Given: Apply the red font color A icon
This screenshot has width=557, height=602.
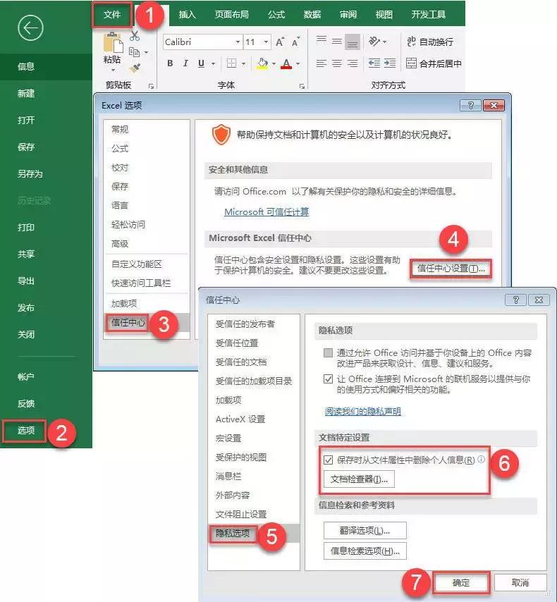Looking at the screenshot, I should (286, 63).
